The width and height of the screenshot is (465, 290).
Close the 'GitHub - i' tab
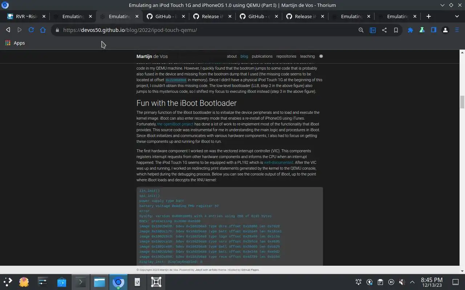[x=183, y=16]
